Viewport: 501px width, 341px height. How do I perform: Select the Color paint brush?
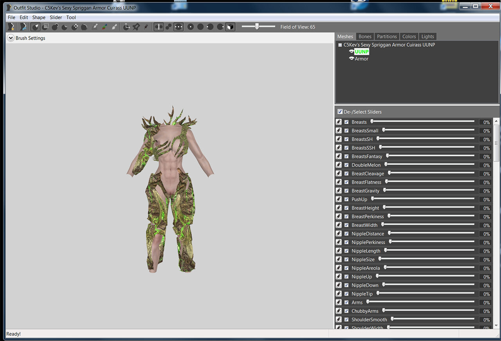click(104, 27)
